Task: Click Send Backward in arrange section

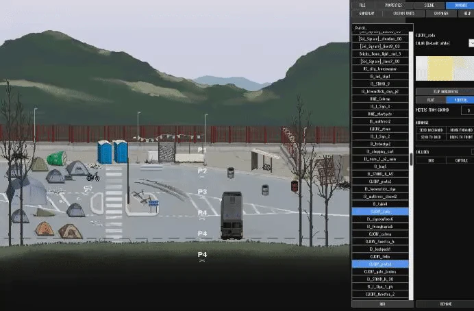Action: [431, 130]
